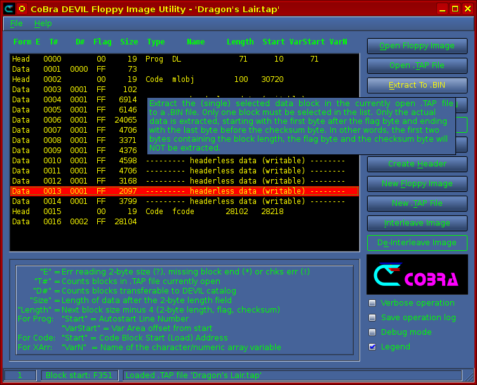Select the Head 0015 fcode row

point(184,212)
